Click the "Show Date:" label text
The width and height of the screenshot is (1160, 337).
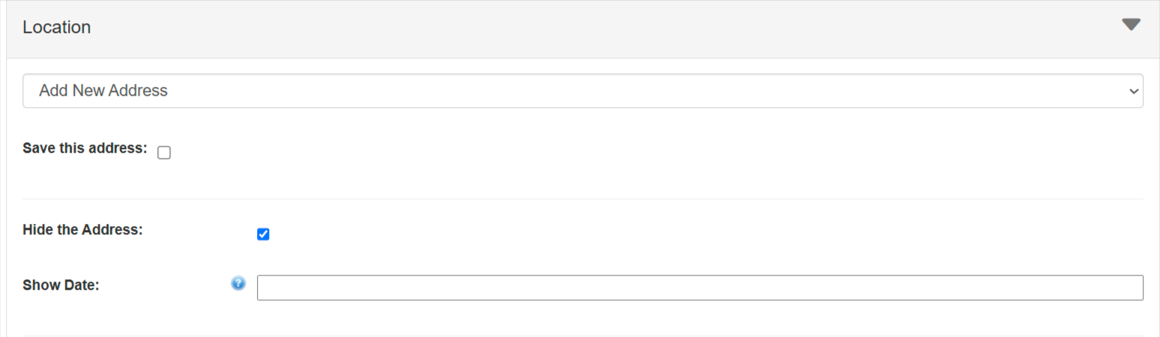(61, 285)
